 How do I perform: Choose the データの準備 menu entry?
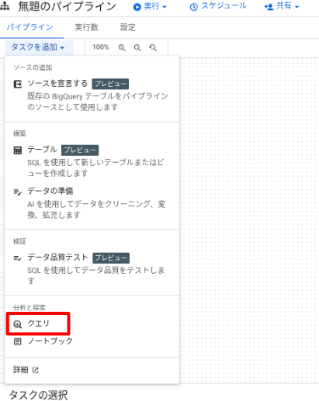pos(92,202)
